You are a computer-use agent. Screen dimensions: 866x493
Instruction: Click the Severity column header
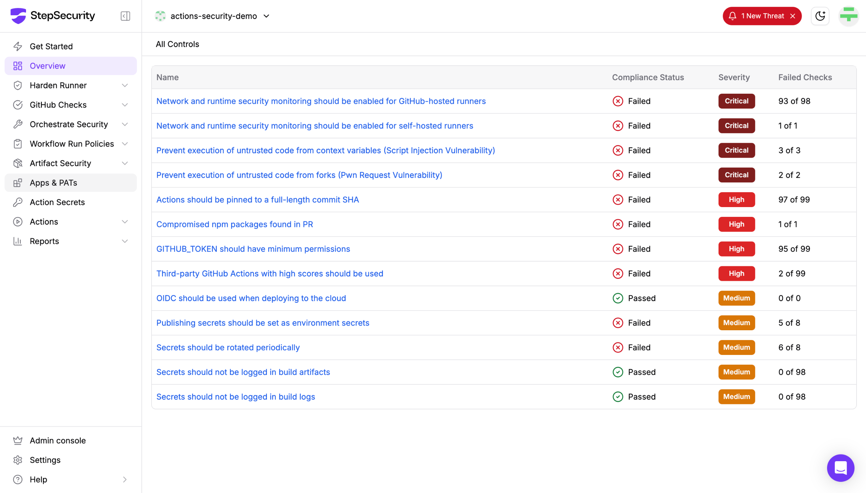coord(734,77)
